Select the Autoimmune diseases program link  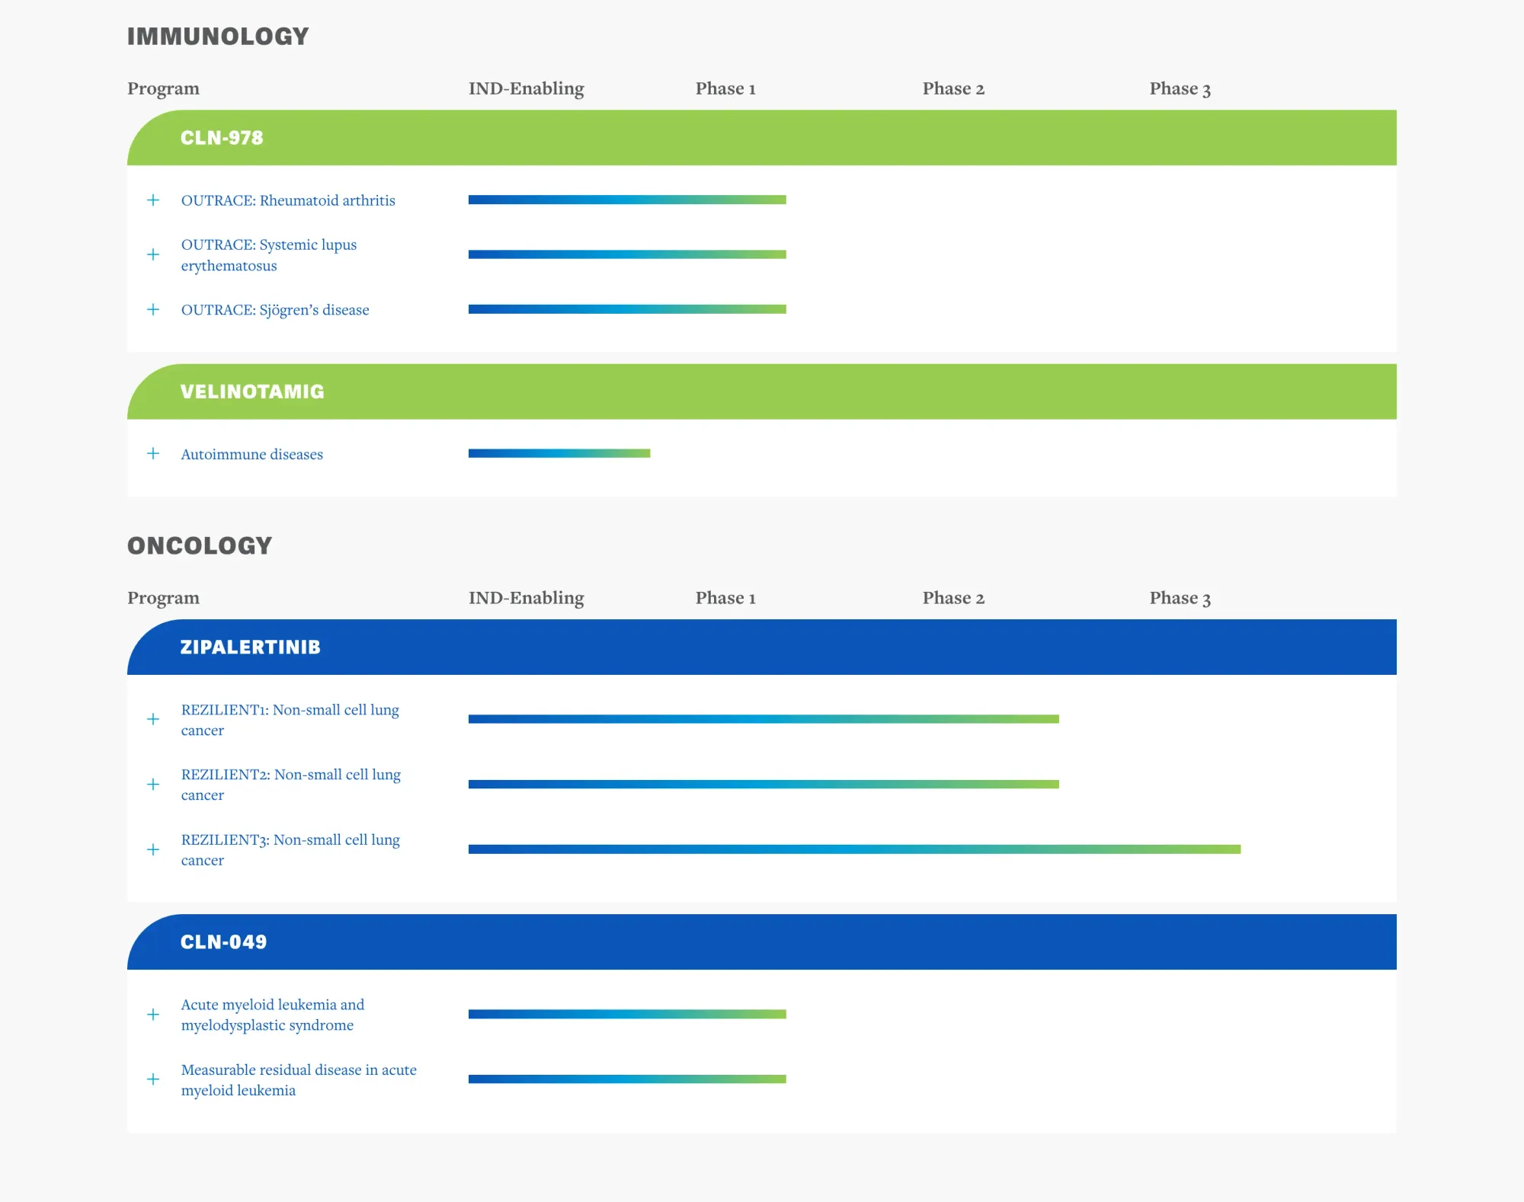(x=251, y=454)
